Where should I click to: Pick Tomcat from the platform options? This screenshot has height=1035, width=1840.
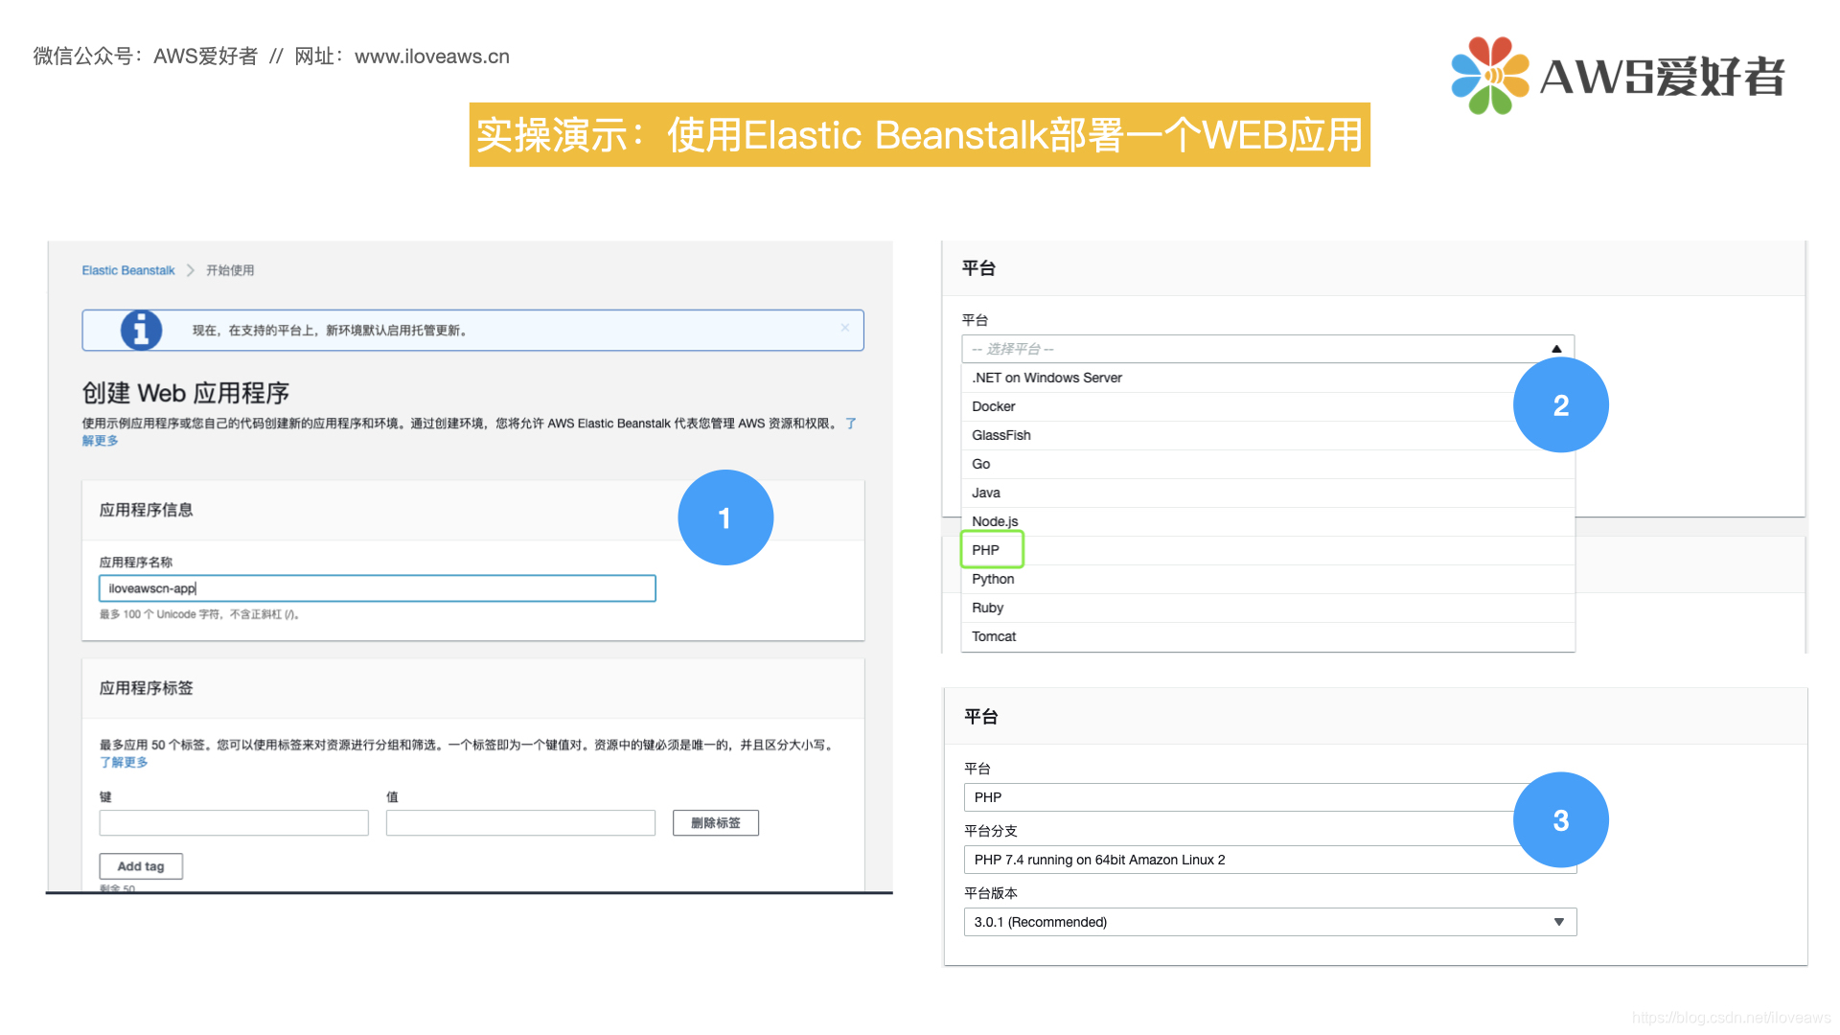point(994,636)
